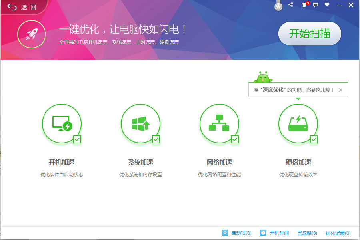Open the main menu dropdown arrow
Screen dimensions: 360x240
(327, 4)
